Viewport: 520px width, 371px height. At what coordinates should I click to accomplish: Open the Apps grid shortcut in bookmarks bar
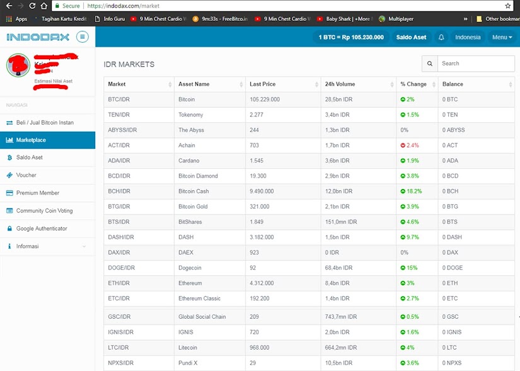tap(16, 19)
